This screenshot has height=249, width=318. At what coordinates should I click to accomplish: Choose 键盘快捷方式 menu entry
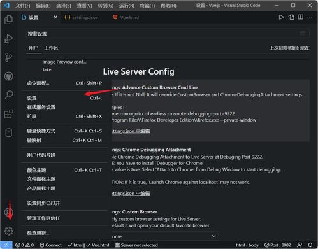click(64, 131)
